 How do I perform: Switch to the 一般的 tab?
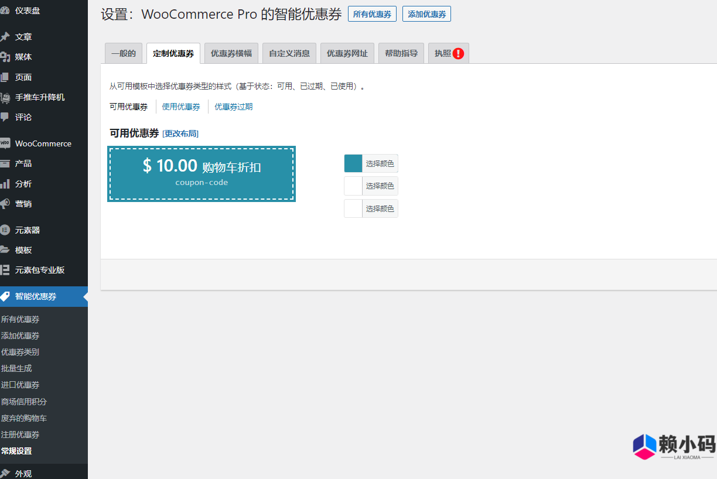click(x=123, y=53)
